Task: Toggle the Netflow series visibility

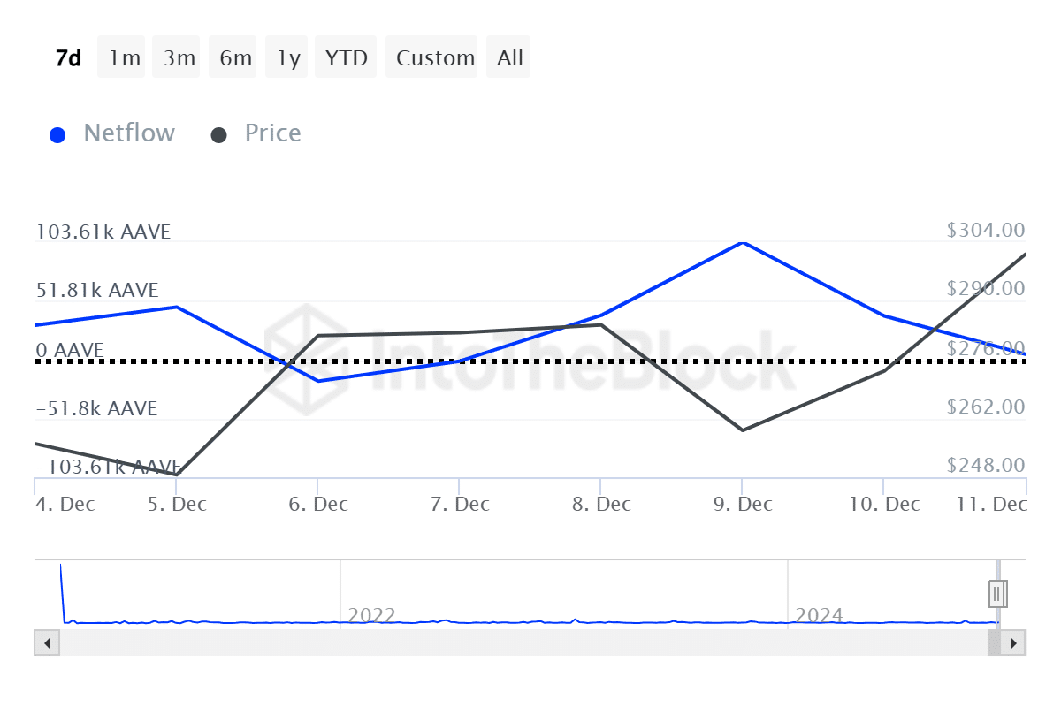Action: coord(129,133)
